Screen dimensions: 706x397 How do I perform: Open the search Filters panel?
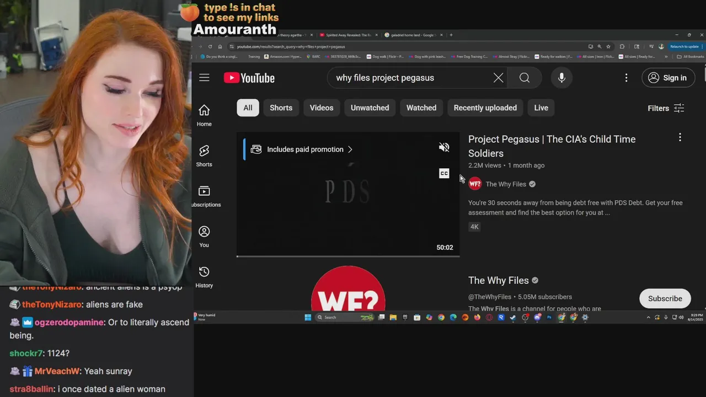666,108
